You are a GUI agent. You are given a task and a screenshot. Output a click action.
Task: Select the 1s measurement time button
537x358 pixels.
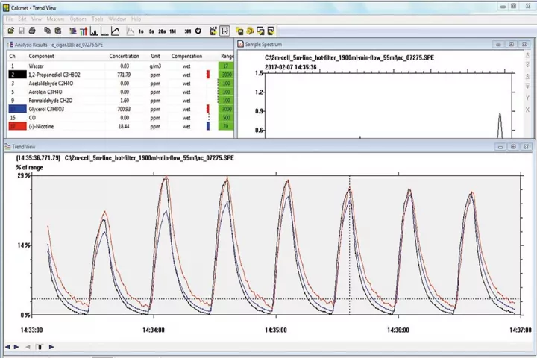[x=141, y=31]
